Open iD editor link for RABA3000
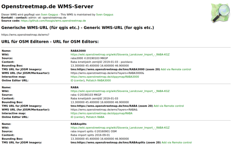This screenshot has height=145, width=232. (72, 80)
